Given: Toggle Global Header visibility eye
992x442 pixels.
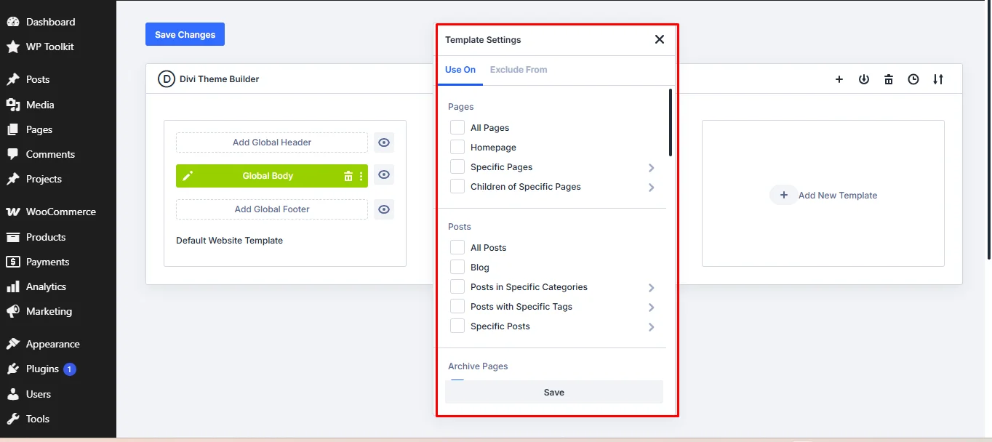Looking at the screenshot, I should click(x=384, y=142).
